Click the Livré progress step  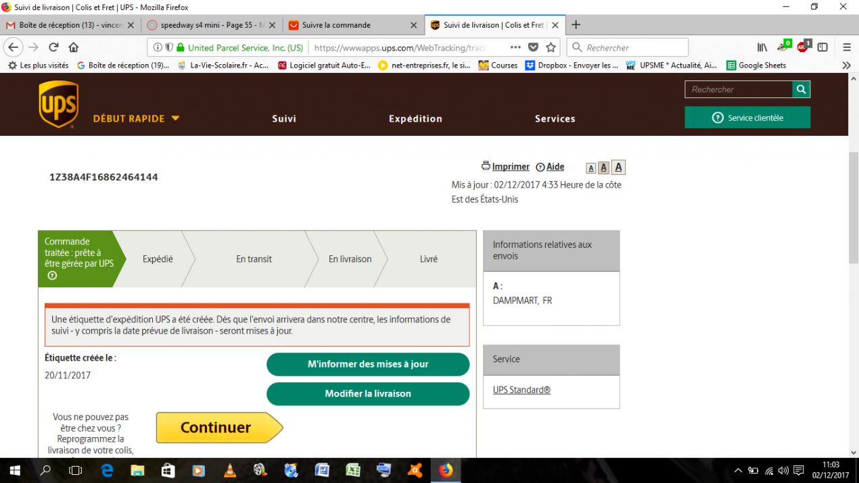coord(428,259)
